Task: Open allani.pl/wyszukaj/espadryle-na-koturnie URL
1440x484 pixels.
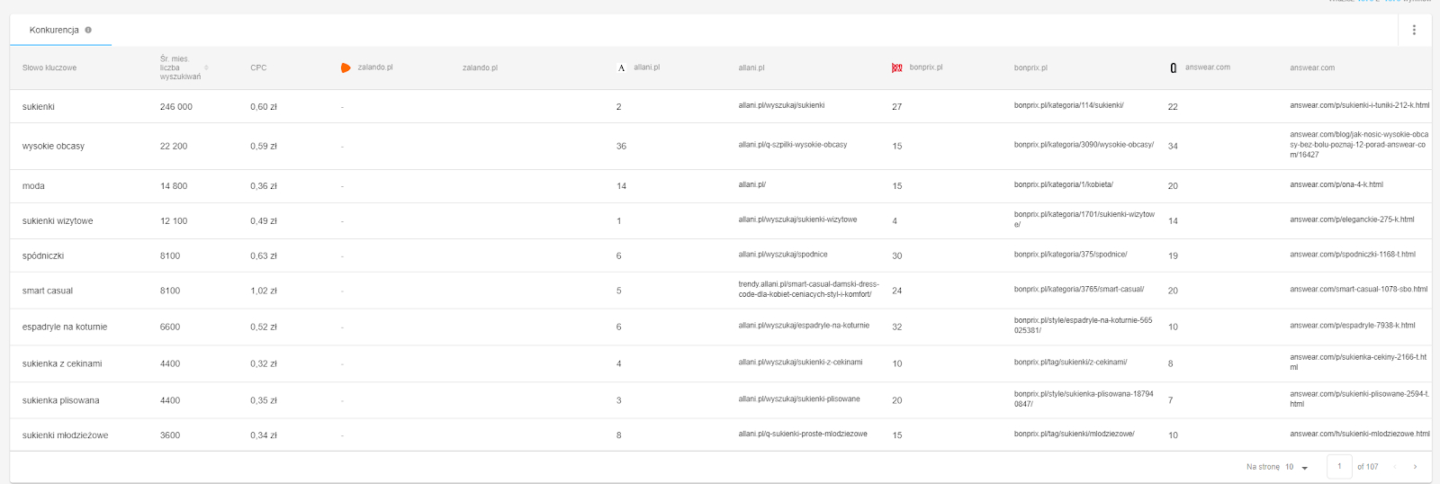Action: [804, 325]
